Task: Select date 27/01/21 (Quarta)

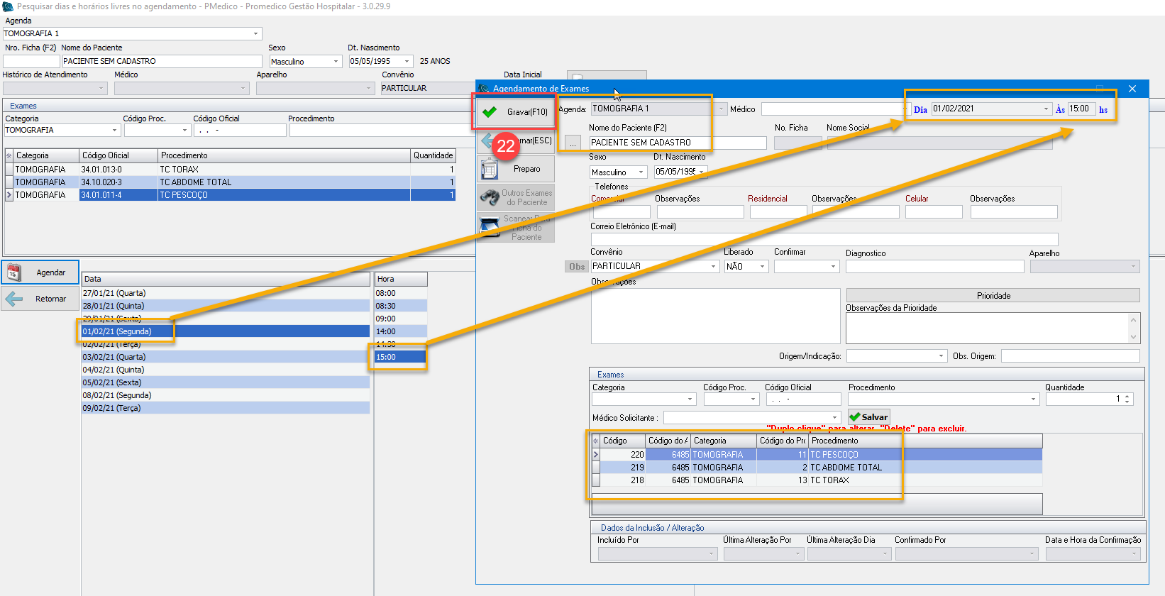Action: 226,293
